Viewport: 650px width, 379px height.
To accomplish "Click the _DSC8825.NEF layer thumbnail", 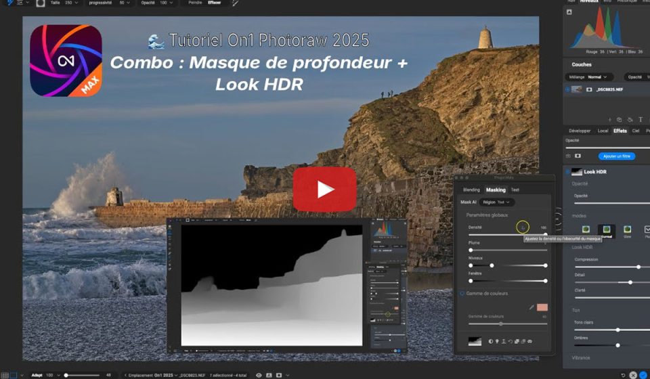I will click(577, 89).
